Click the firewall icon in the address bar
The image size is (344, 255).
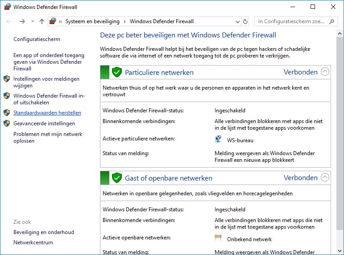53,21
